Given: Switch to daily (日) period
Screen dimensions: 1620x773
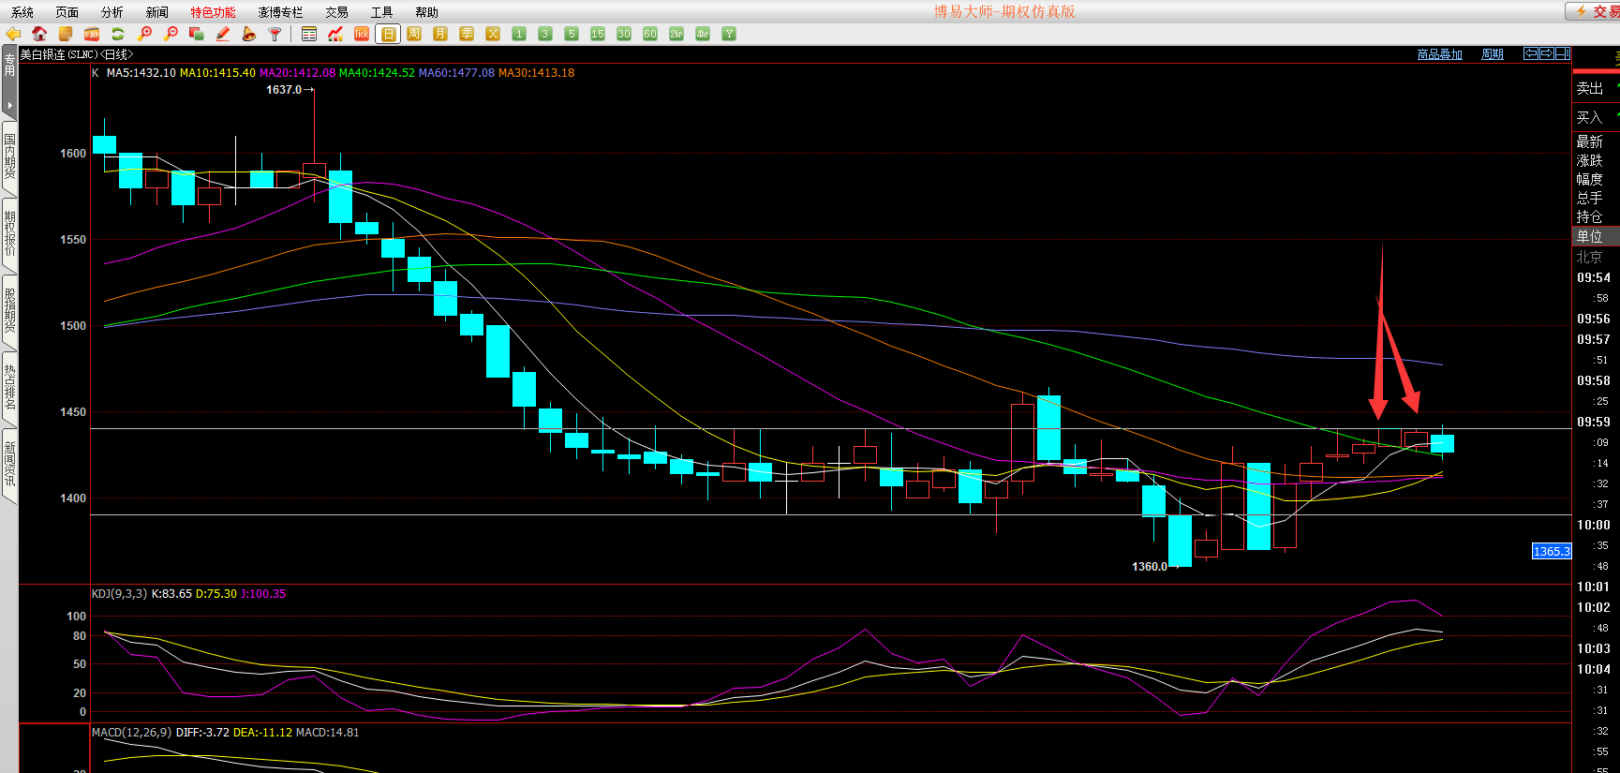Looking at the screenshot, I should pyautogui.click(x=388, y=34).
